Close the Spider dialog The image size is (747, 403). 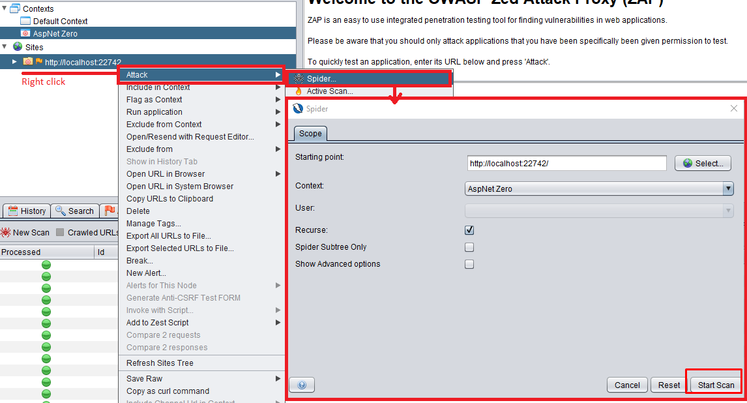tap(734, 109)
